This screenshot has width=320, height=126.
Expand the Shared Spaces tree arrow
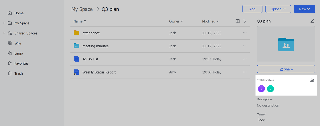tap(4, 33)
